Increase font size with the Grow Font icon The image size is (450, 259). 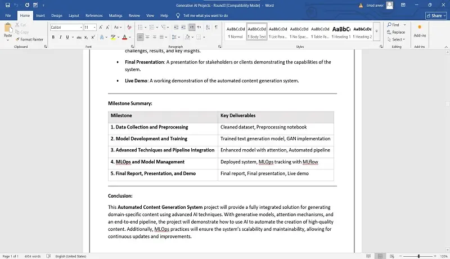point(101,27)
